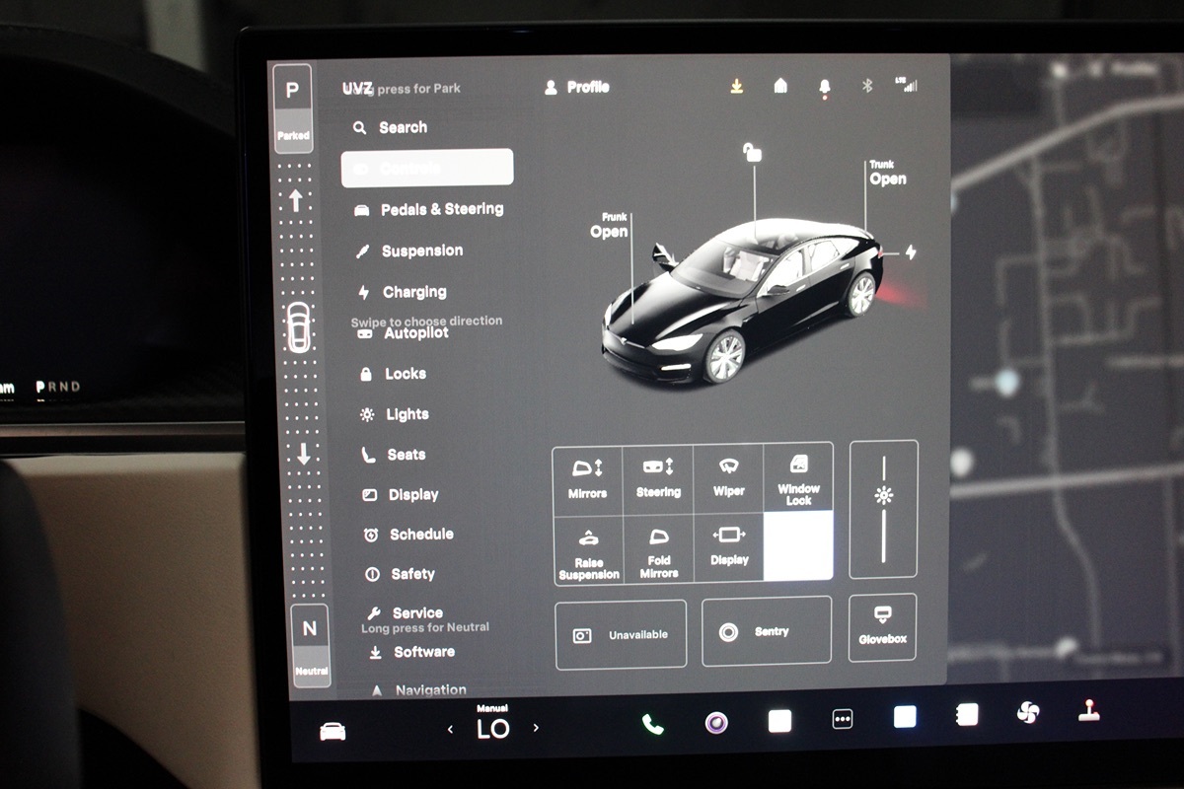Click the display brightness slider
This screenshot has height=789, width=1184.
(x=883, y=509)
